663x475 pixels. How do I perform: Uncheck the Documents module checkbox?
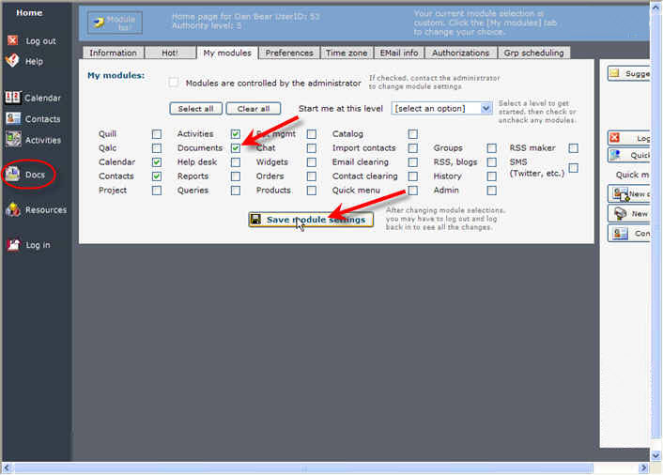pyautogui.click(x=236, y=148)
